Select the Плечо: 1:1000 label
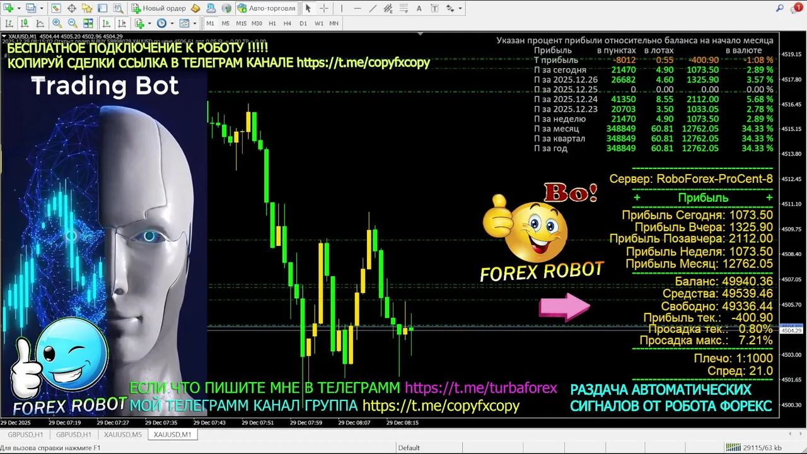This screenshot has height=454, width=807. 733,358
